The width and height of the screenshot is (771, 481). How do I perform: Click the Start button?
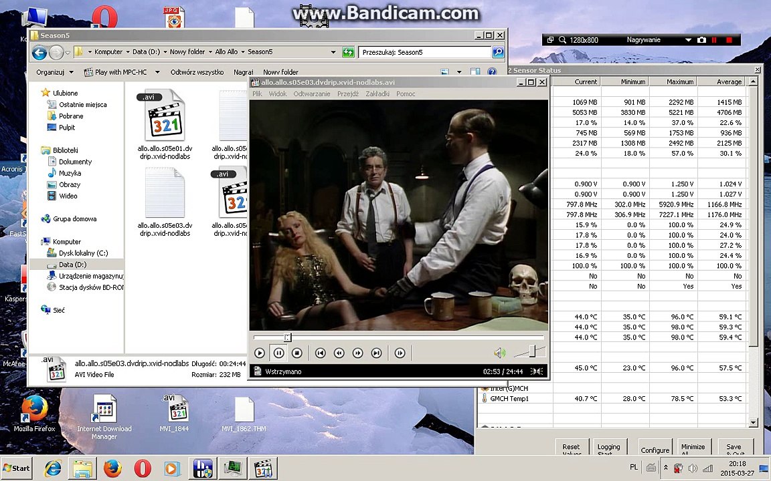point(16,468)
